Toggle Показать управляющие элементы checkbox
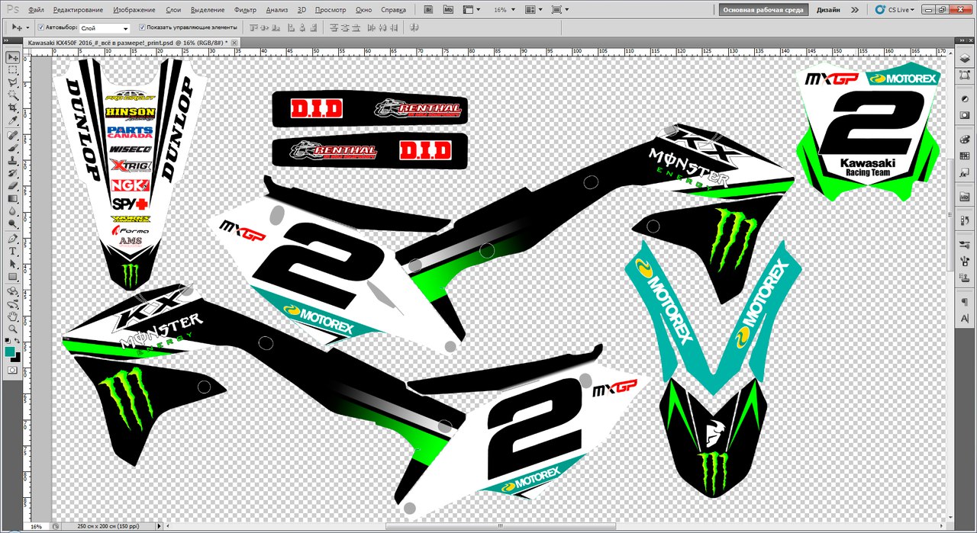The image size is (977, 533). (x=142, y=27)
